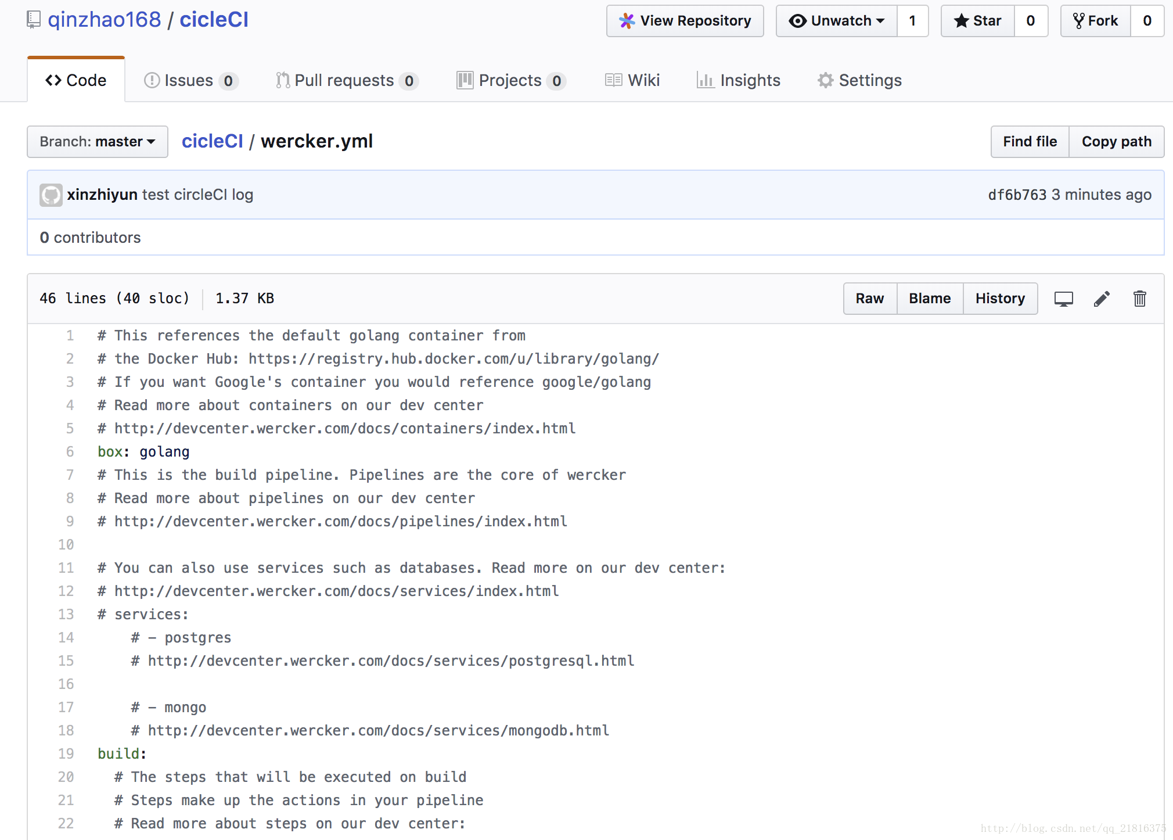Click the View Repository button
Viewport: 1173px width, 840px height.
click(x=685, y=21)
